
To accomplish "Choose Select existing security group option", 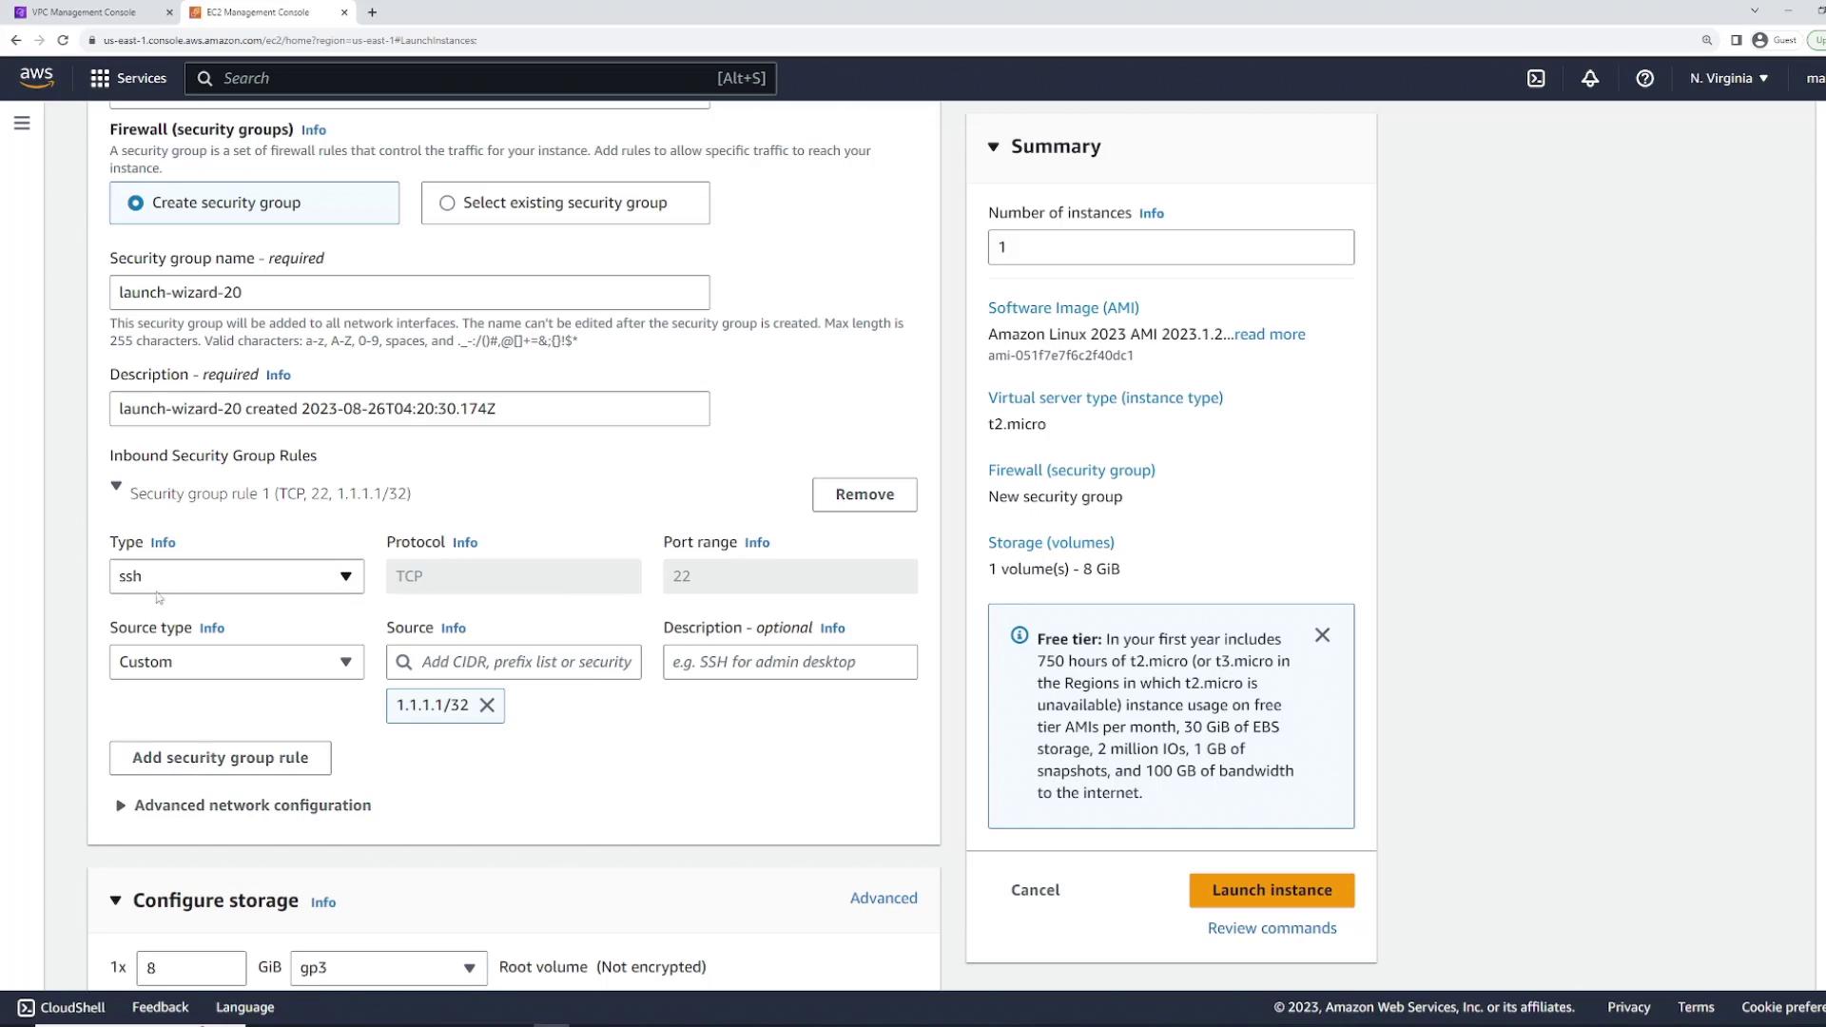I will click(447, 203).
